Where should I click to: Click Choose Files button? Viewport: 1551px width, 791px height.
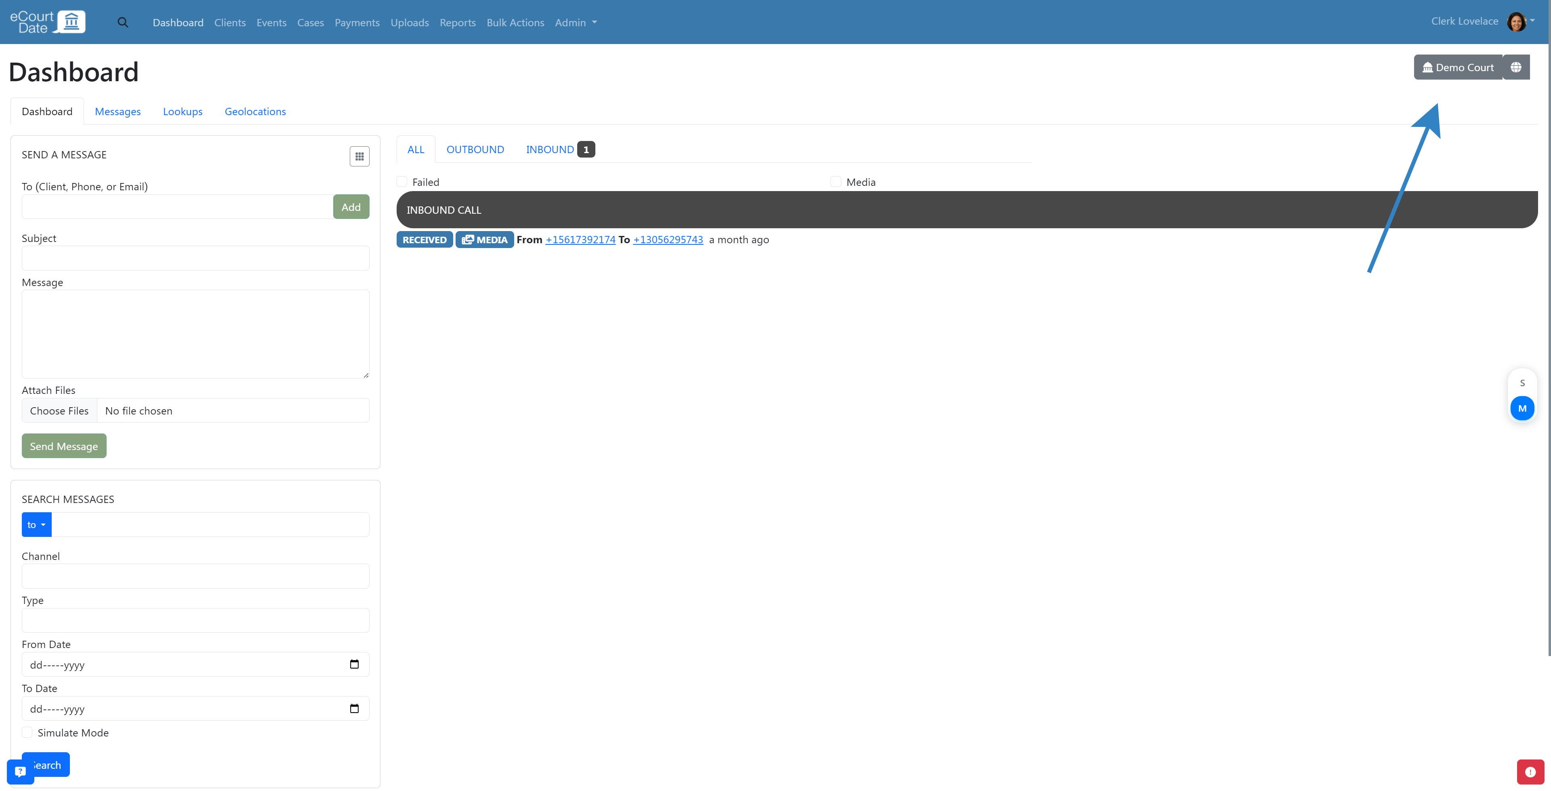pos(59,410)
